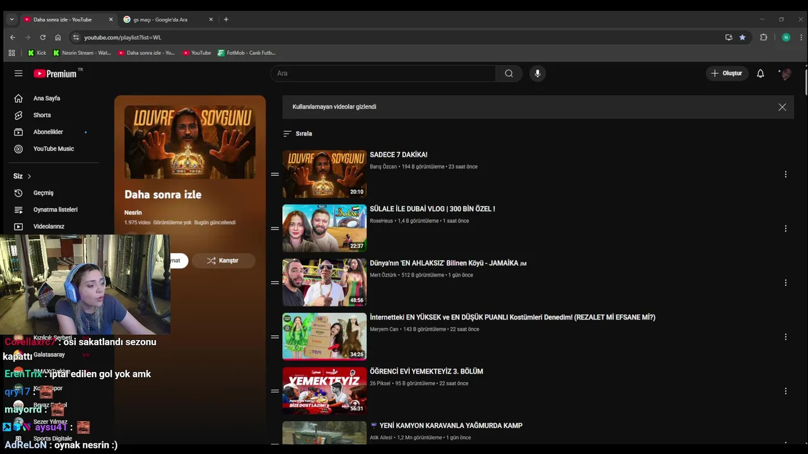
Task: Start voice search with microphone icon
Action: (537, 73)
